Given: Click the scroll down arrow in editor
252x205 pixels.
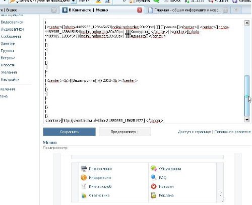Looking at the screenshot, I should click(247, 120).
